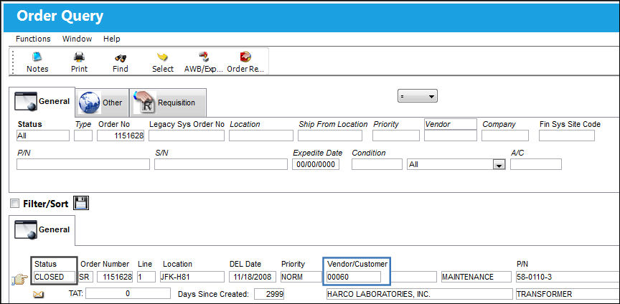This screenshot has height=304, width=620.
Task: Click the Legacy Sys Order No field
Action: click(x=187, y=136)
